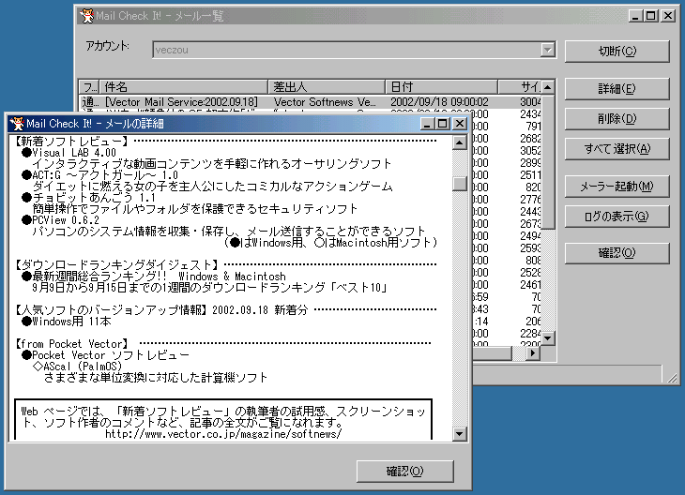The width and height of the screenshot is (685, 495).
Task: Click 確認(O) in the mail list window
Action: click(x=616, y=253)
